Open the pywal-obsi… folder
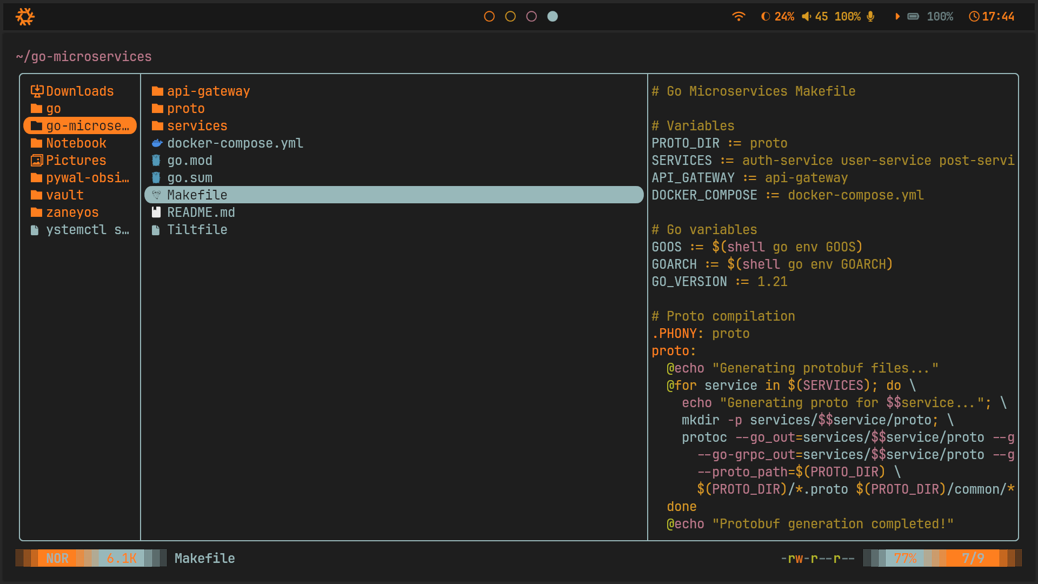Screen dimensions: 1038x584 pyautogui.click(x=80, y=178)
